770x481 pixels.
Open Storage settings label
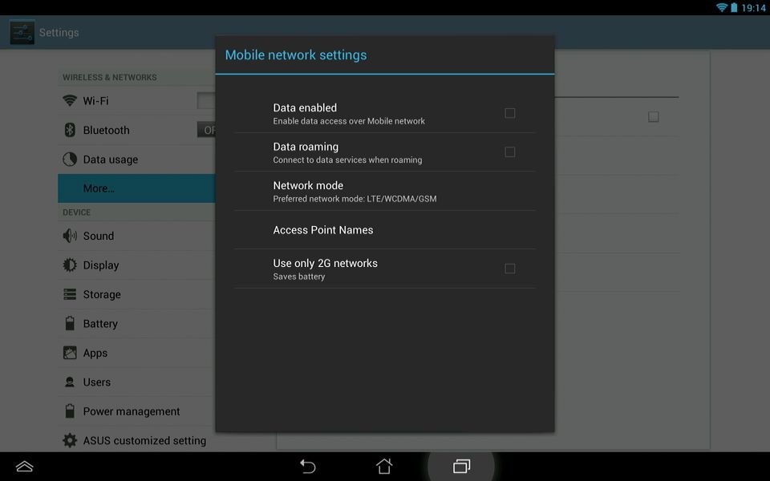(x=102, y=294)
